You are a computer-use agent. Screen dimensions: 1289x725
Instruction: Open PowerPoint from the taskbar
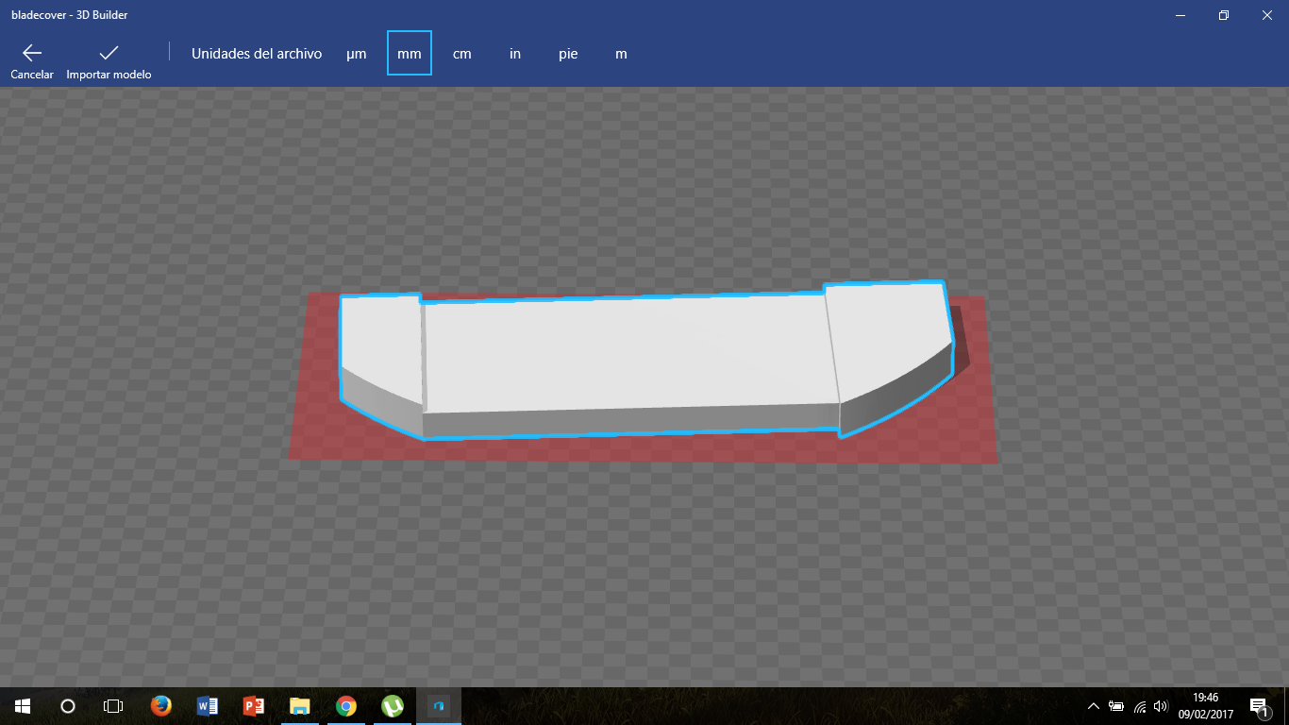point(253,705)
